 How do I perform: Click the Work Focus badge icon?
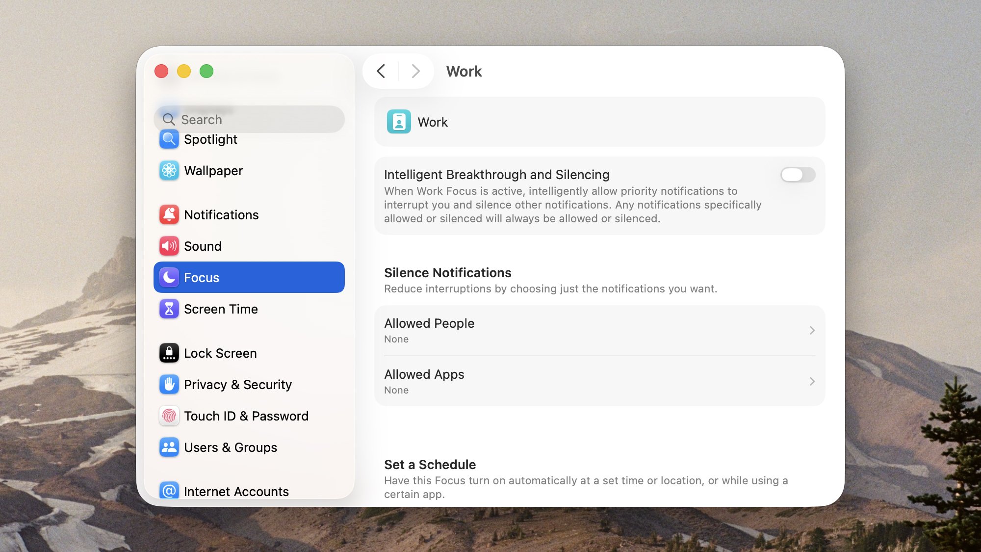click(x=399, y=122)
